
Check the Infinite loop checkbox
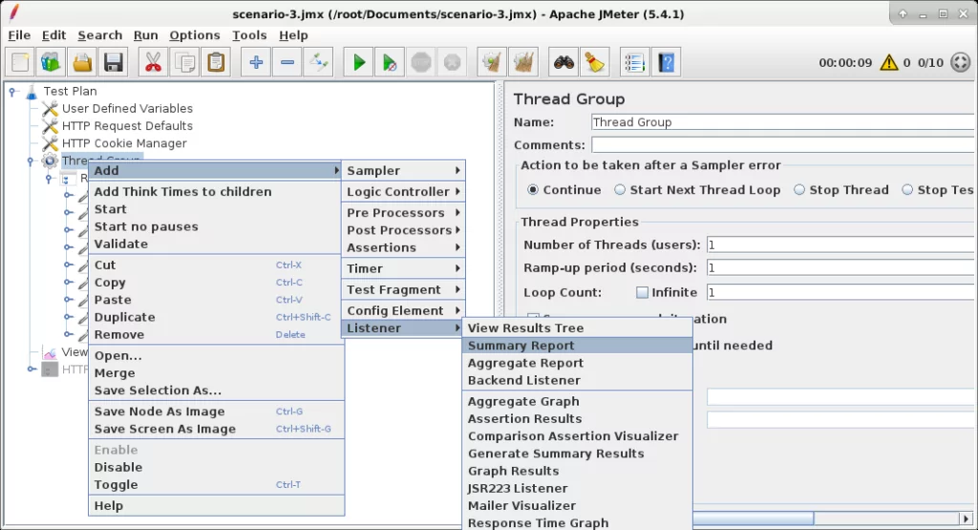pos(642,292)
